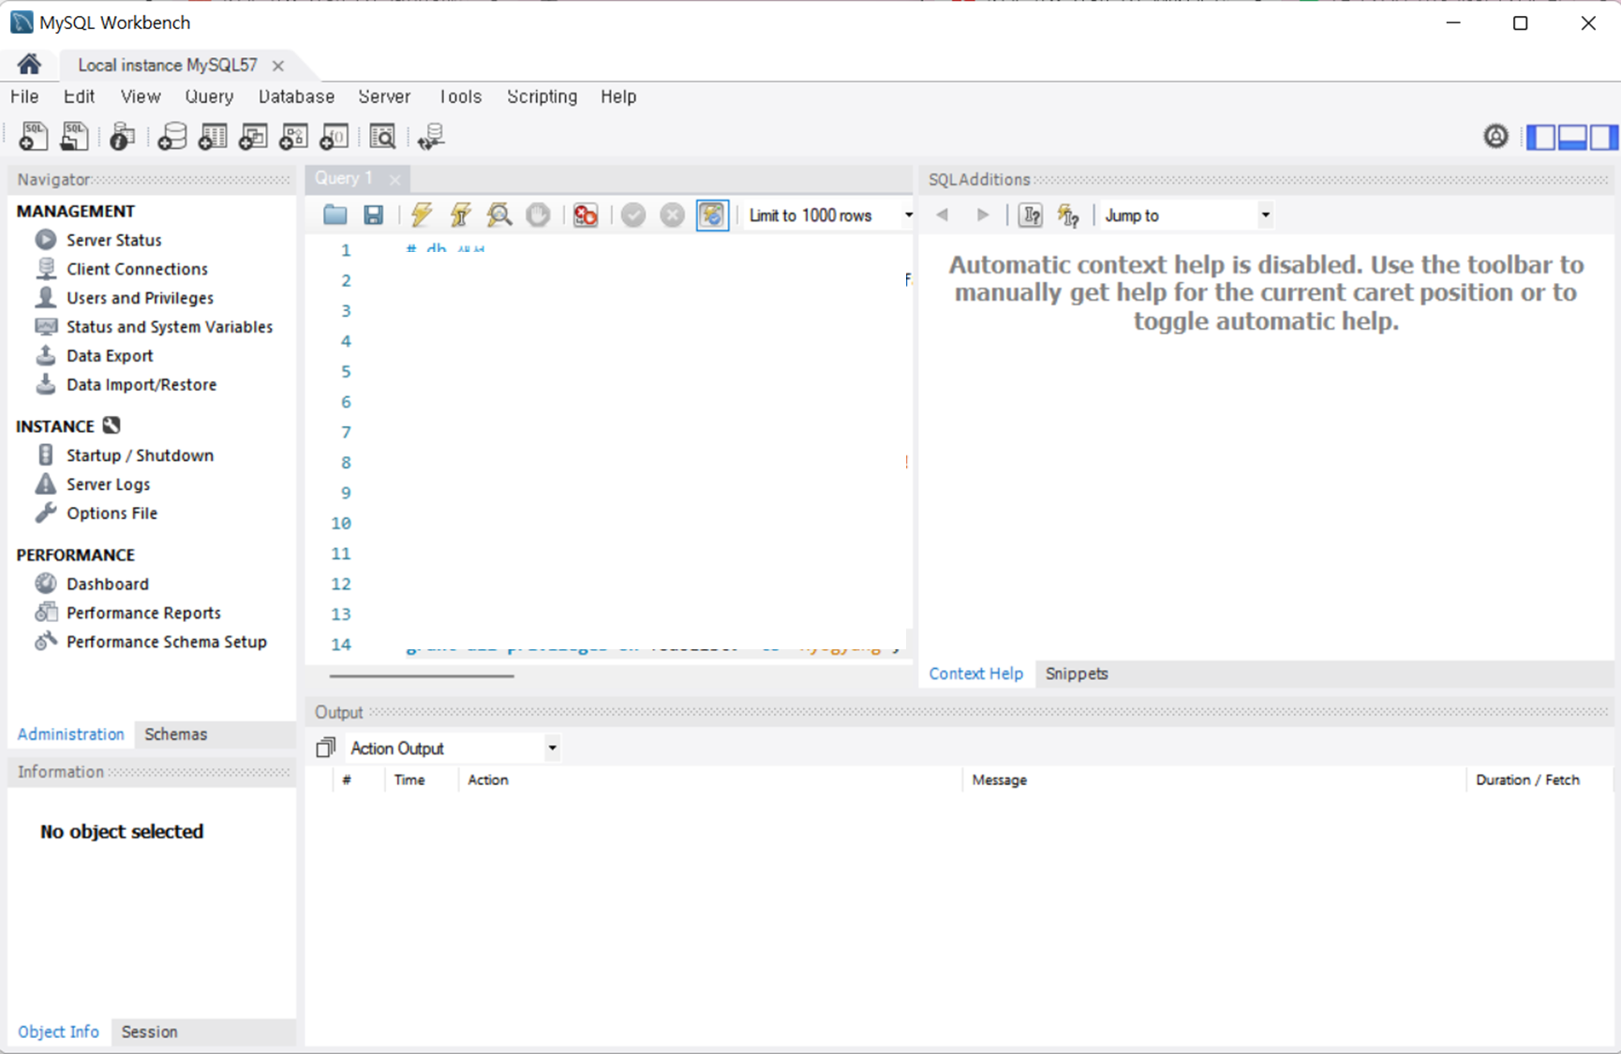The width and height of the screenshot is (1621, 1054).
Task: Open the Scripting menu
Action: (x=542, y=96)
